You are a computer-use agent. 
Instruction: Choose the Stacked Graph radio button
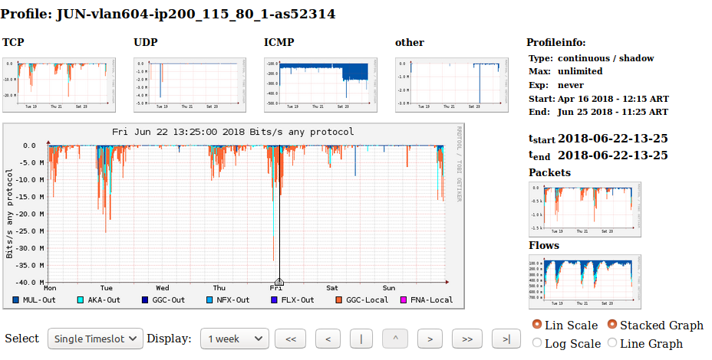[612, 325]
